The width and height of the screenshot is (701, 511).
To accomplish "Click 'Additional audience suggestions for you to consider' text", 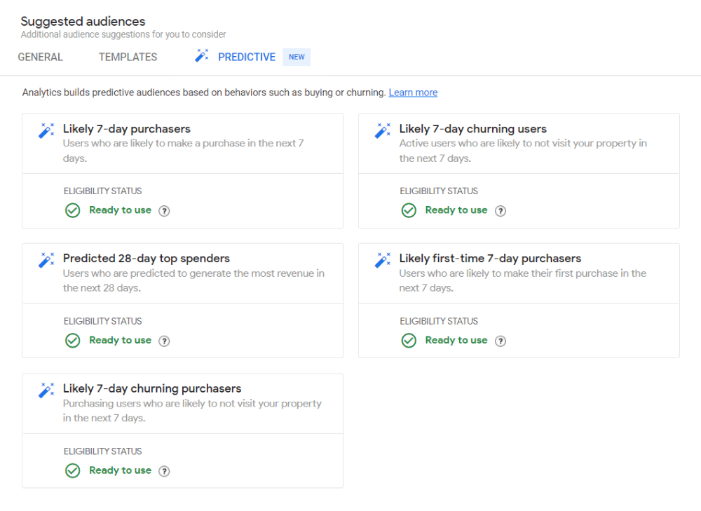I will pos(123,34).
